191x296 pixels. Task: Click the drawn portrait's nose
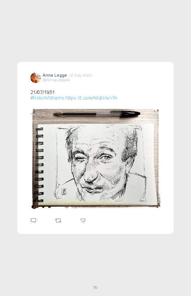pyautogui.click(x=91, y=177)
